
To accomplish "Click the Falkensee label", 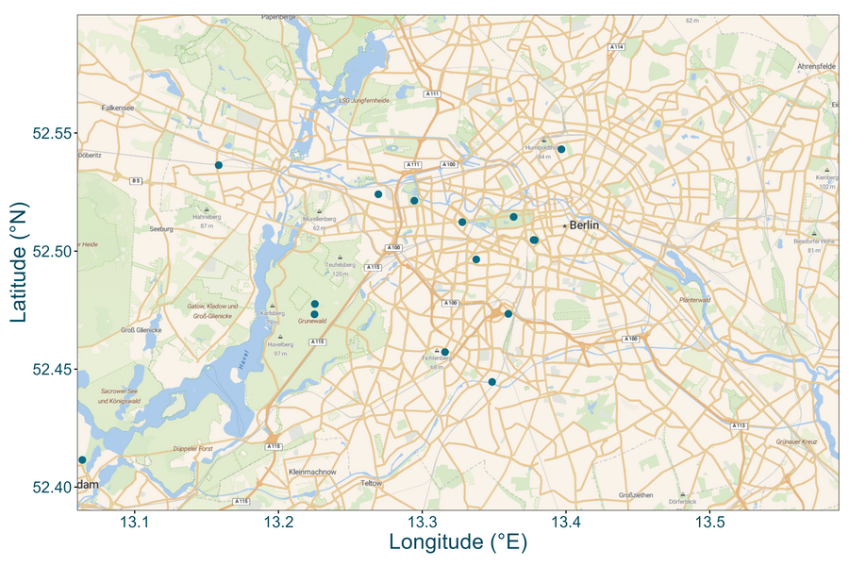I will (x=118, y=108).
